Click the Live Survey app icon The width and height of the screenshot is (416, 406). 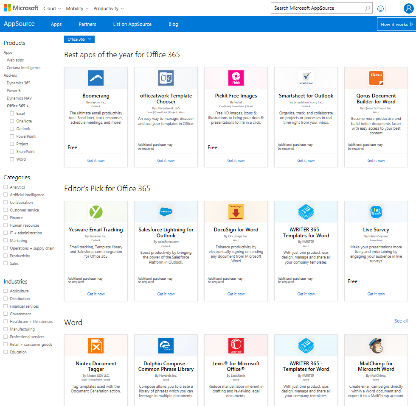click(376, 212)
